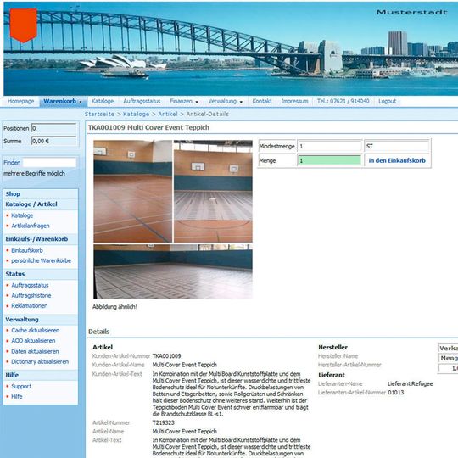
Task: Open Reklamationen sidebar link
Action: [30, 306]
